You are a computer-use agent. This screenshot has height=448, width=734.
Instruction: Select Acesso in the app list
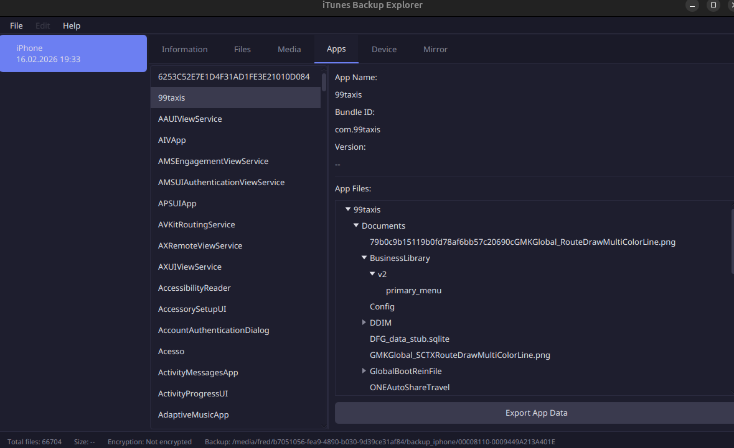pos(235,351)
